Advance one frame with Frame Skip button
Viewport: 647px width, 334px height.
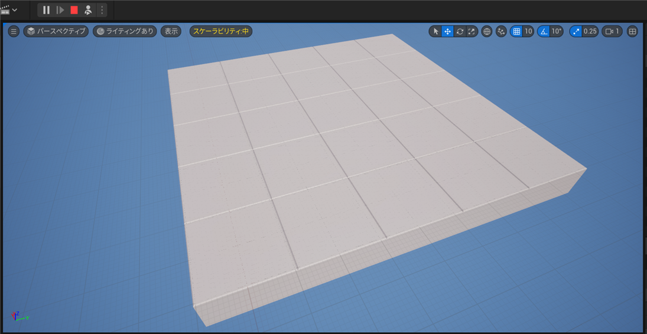coord(60,10)
